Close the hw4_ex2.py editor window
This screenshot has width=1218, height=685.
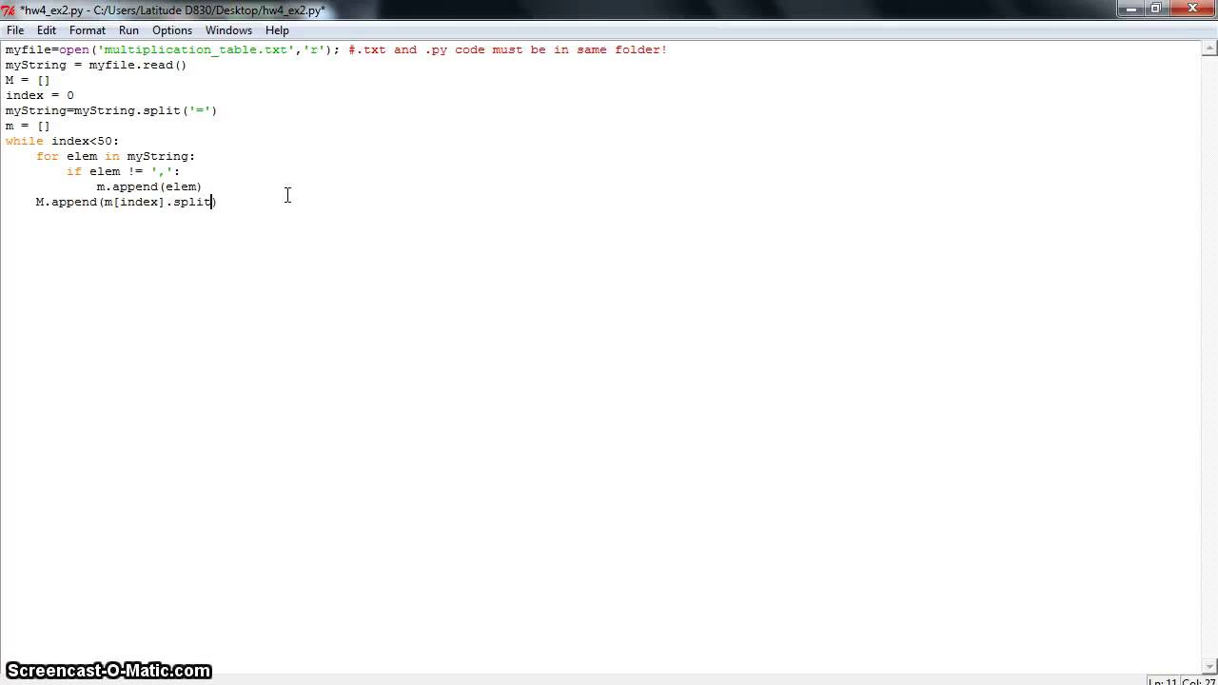[1191, 9]
